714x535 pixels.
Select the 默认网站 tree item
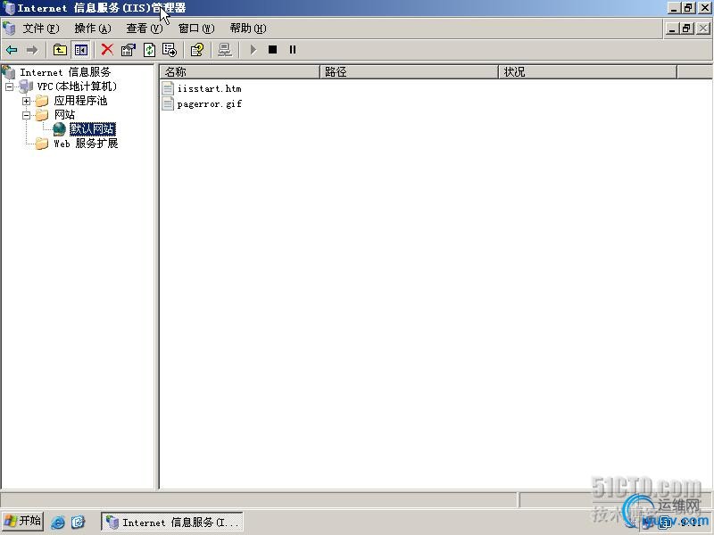tap(93, 129)
